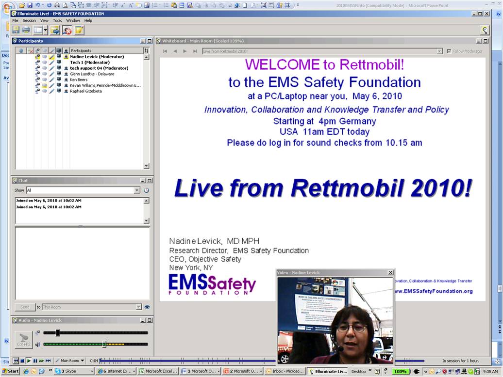Click the sort participants arrows icon
The width and height of the screenshot is (503, 377).
pyautogui.click(x=146, y=50)
